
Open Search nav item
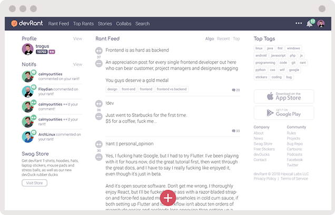[142, 24]
